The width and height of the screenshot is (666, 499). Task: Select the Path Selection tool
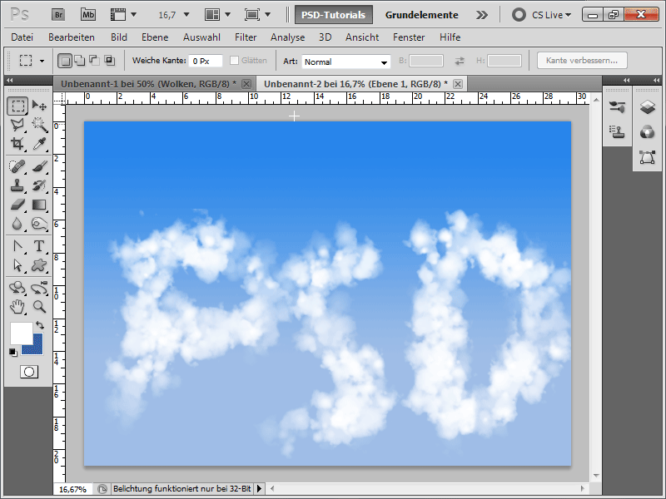(17, 265)
